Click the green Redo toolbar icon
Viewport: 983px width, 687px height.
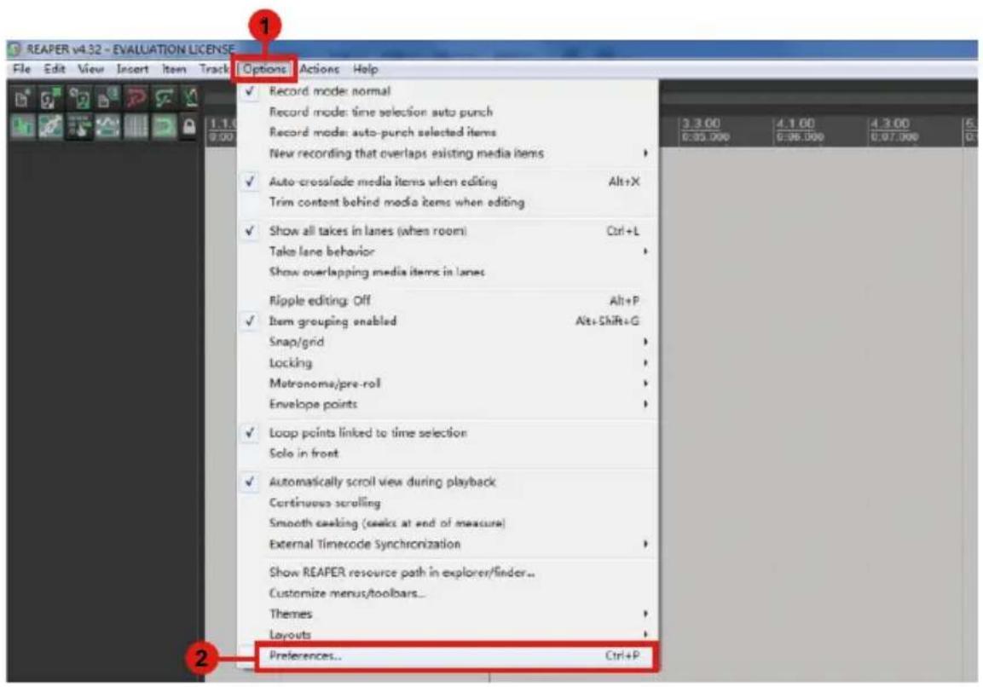165,98
